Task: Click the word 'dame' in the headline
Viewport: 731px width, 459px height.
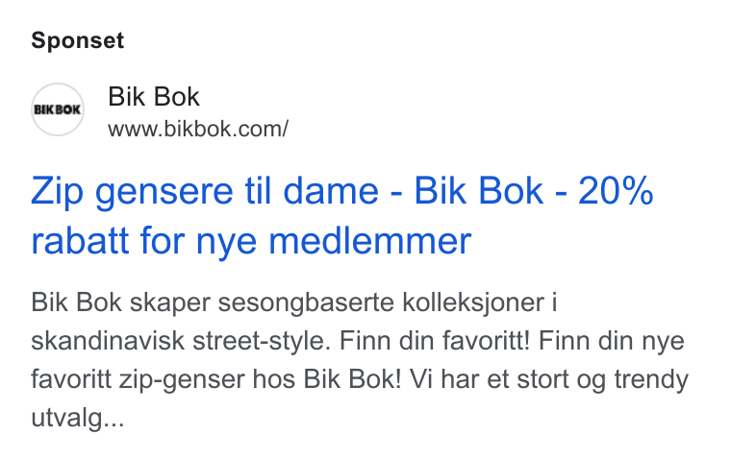Action: [331, 191]
